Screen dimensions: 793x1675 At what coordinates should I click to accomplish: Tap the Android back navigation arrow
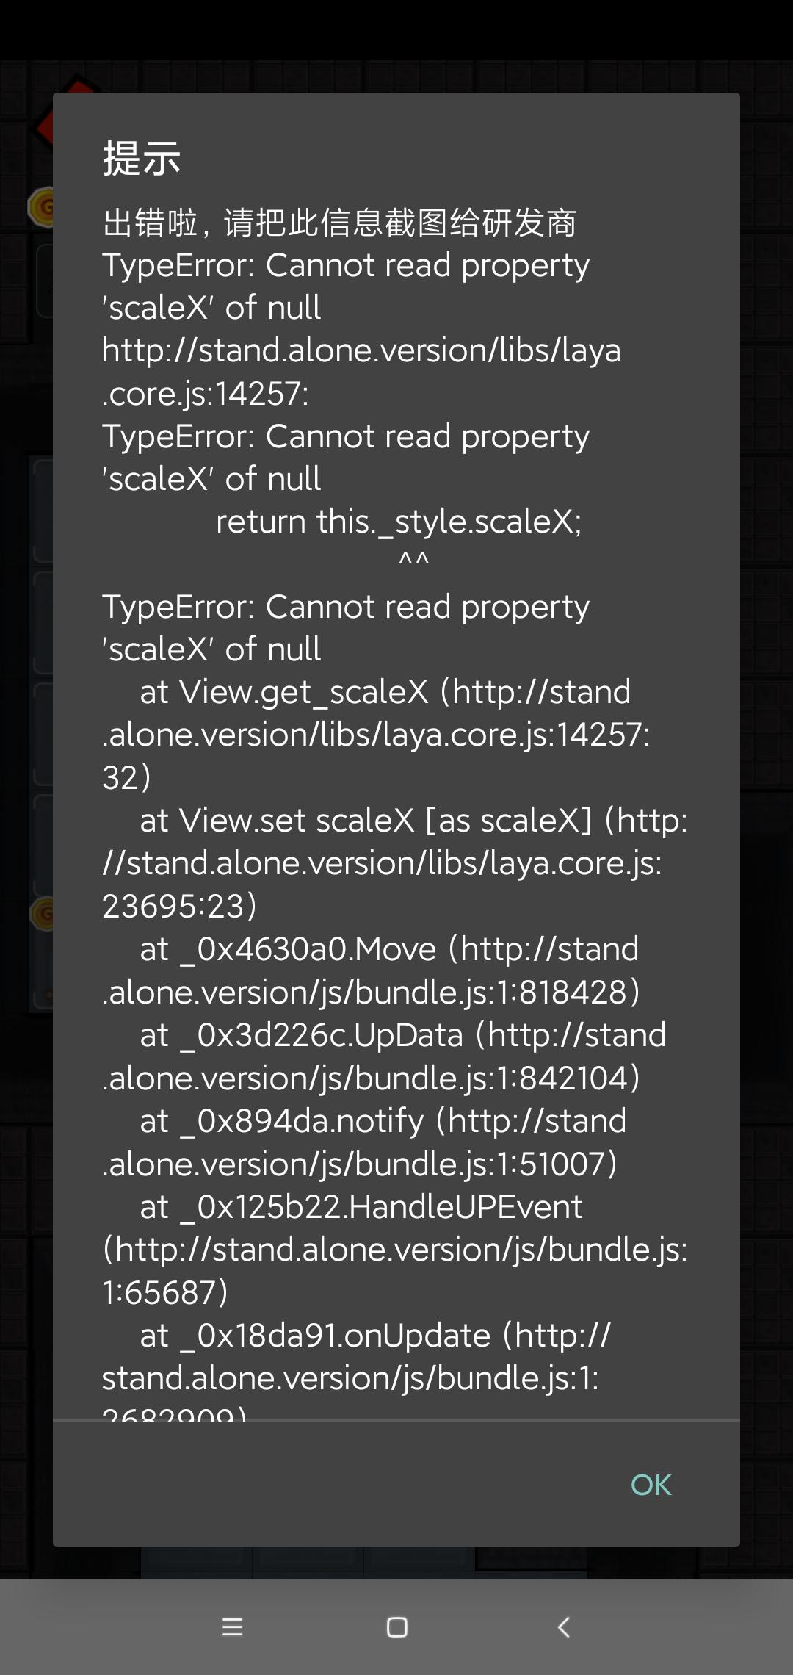(563, 1627)
